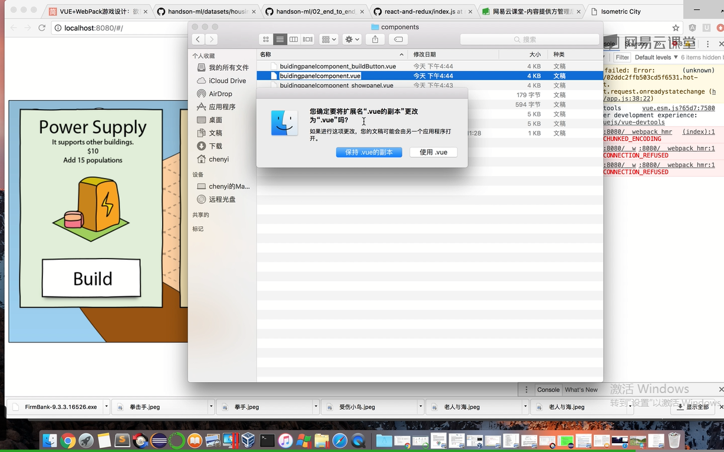
Task: Bookmark page with star icon
Action: pyautogui.click(x=676, y=28)
